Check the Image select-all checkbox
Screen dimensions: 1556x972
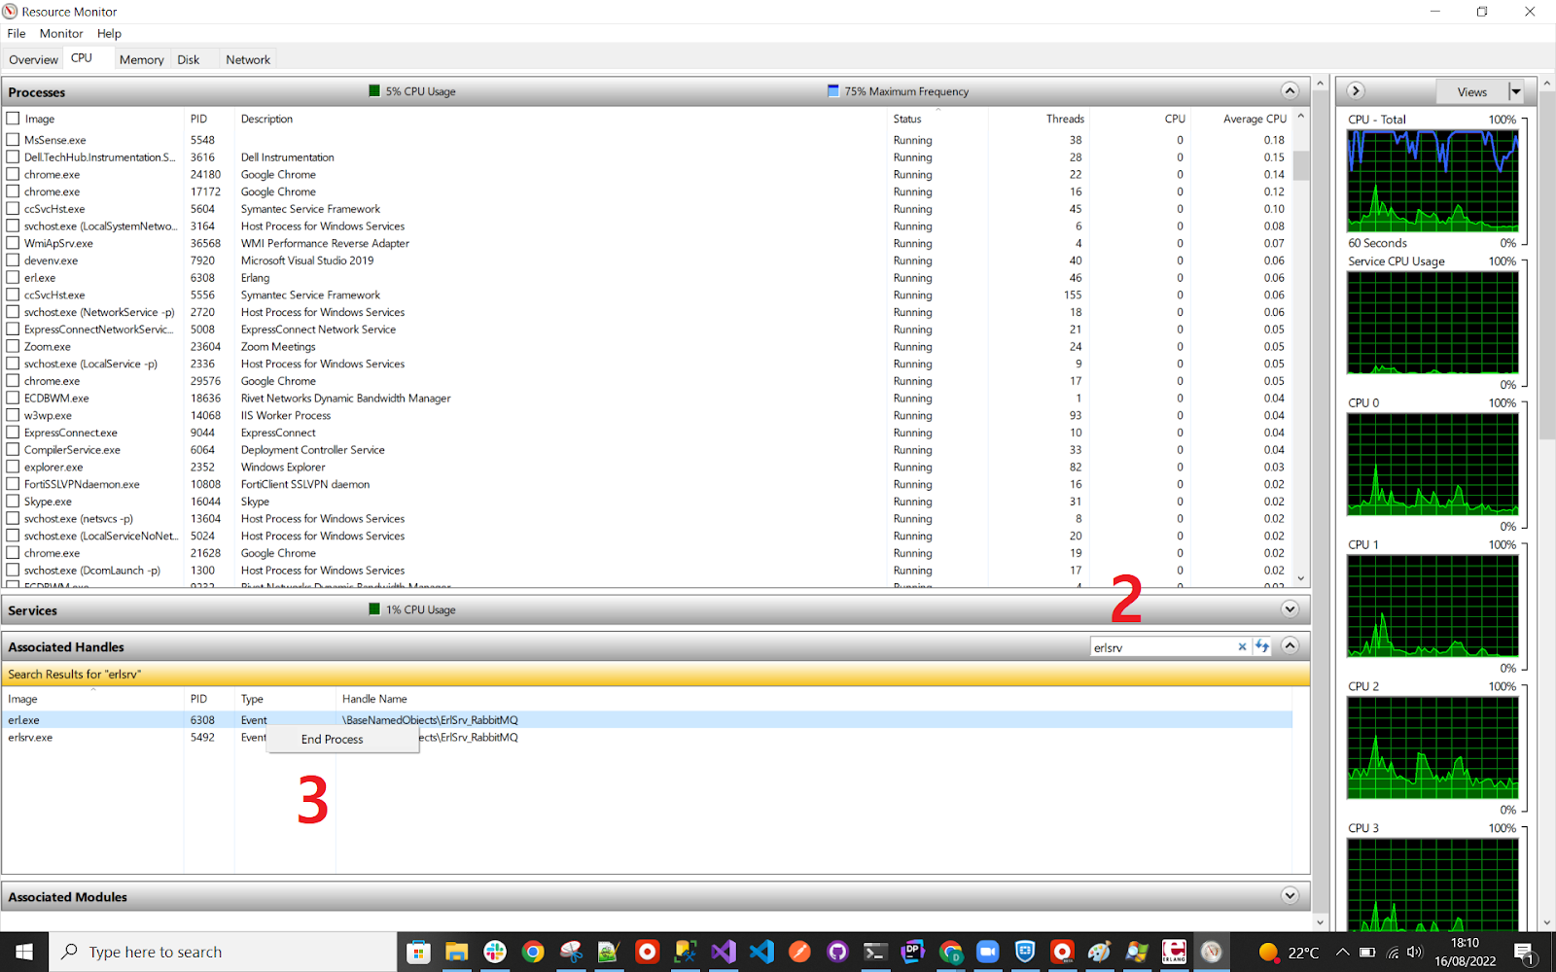14,119
